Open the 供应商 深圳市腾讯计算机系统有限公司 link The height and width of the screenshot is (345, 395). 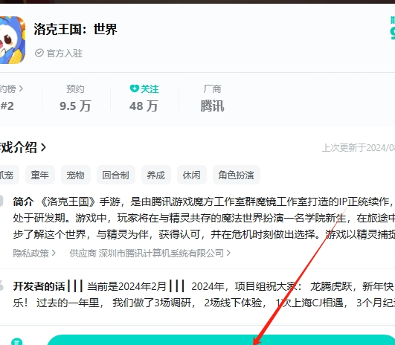pyautogui.click(x=150, y=253)
